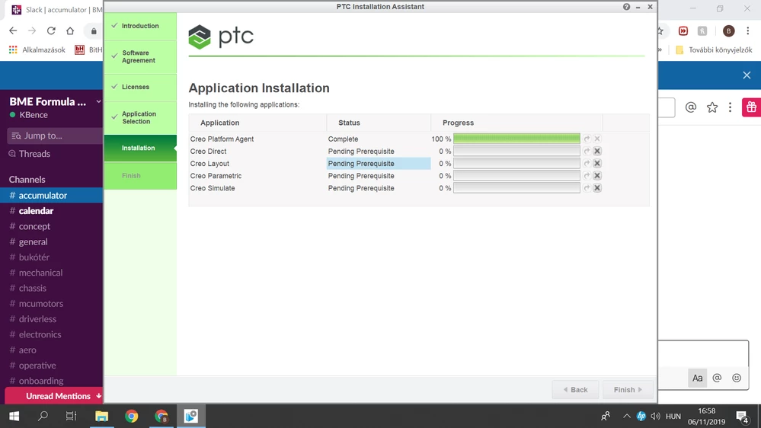Open the Application Selection step
Image resolution: width=761 pixels, height=428 pixels.
(140, 117)
